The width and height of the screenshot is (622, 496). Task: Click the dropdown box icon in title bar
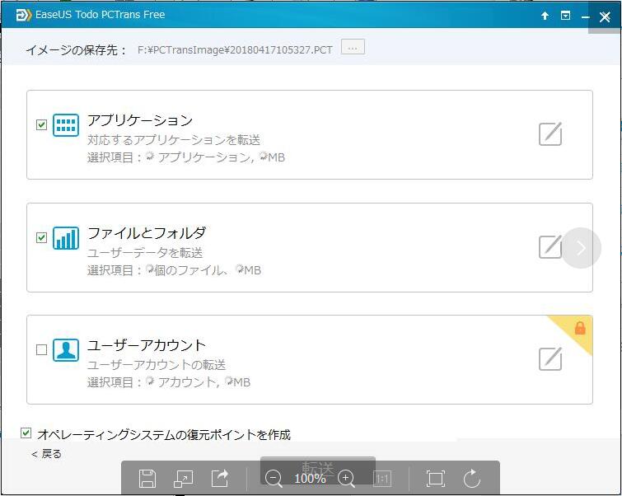click(565, 16)
